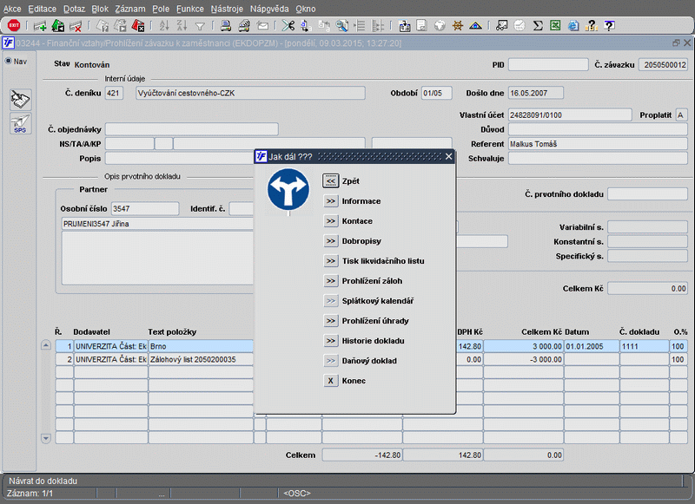Click the Konec X button
This screenshot has height=504, width=695.
pyautogui.click(x=331, y=381)
